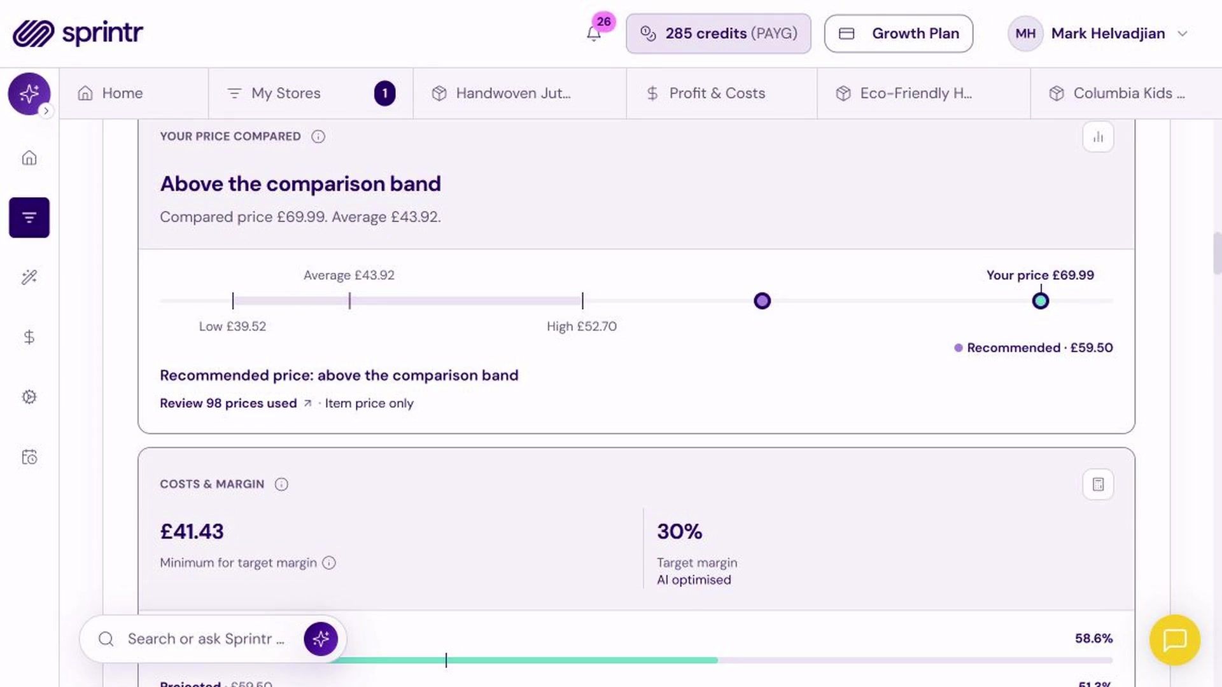Click the recommended price purple marker on band

tap(762, 301)
